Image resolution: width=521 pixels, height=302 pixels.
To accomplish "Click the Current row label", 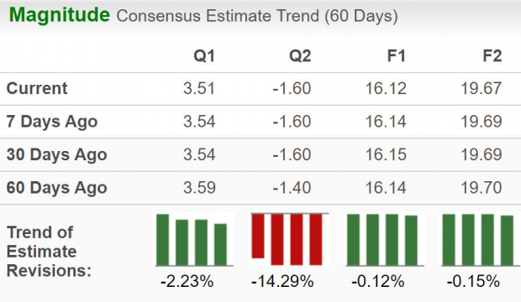I will coord(37,89).
